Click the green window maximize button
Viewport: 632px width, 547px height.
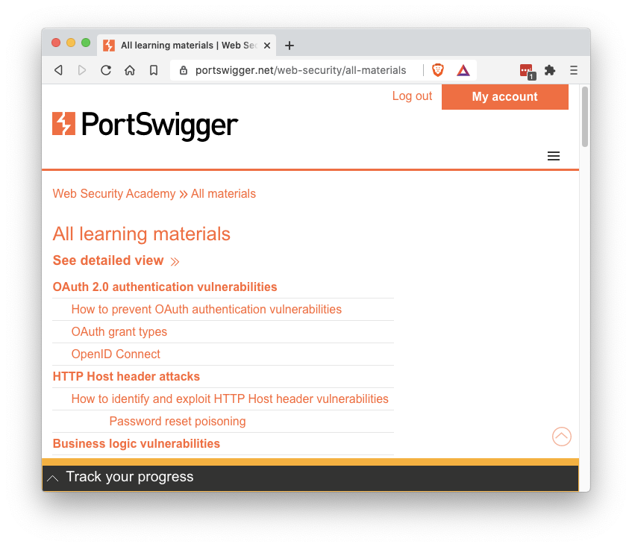tap(86, 43)
